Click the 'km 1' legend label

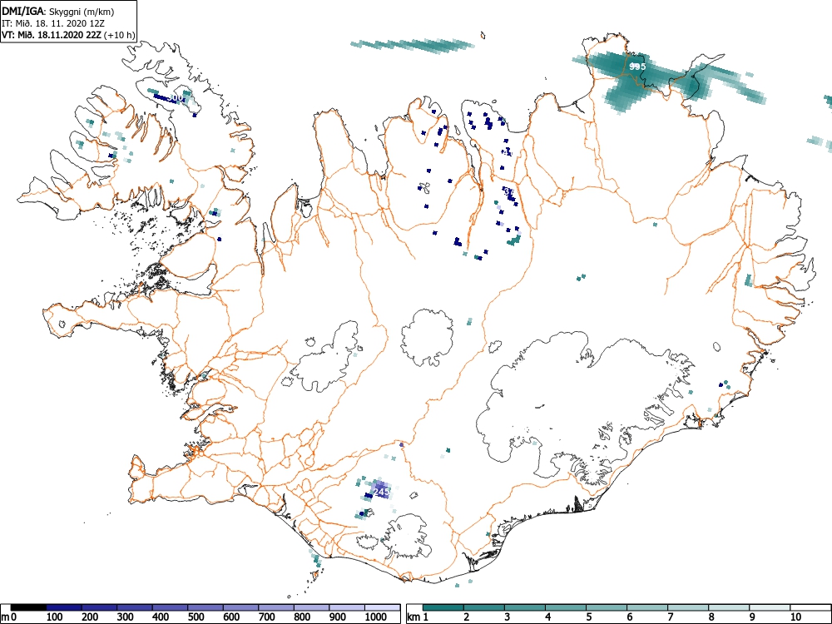pyautogui.click(x=418, y=617)
